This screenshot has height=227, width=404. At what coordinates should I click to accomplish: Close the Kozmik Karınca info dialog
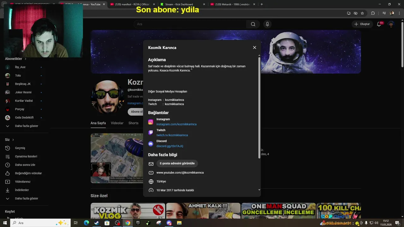pos(254,48)
